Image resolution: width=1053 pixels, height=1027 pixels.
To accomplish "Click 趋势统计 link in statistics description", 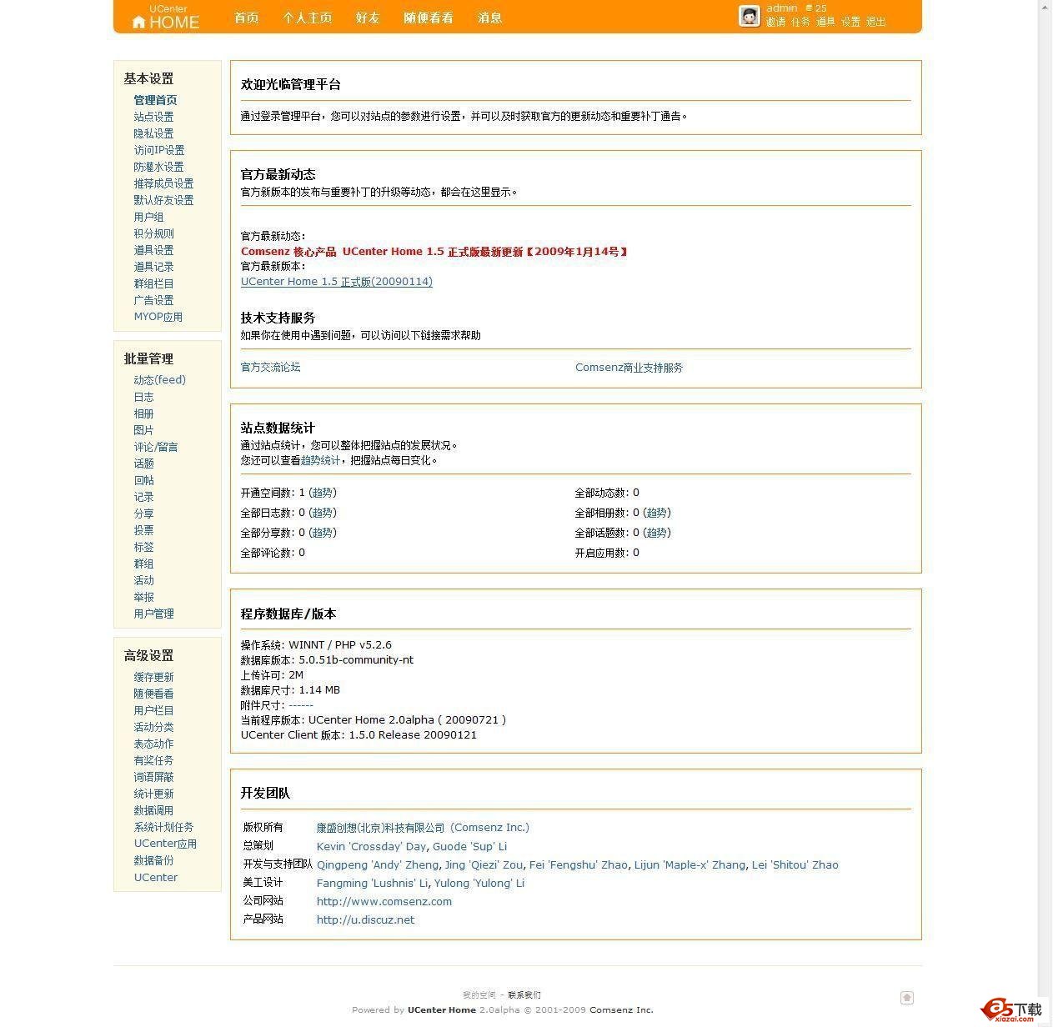I will [x=320, y=460].
